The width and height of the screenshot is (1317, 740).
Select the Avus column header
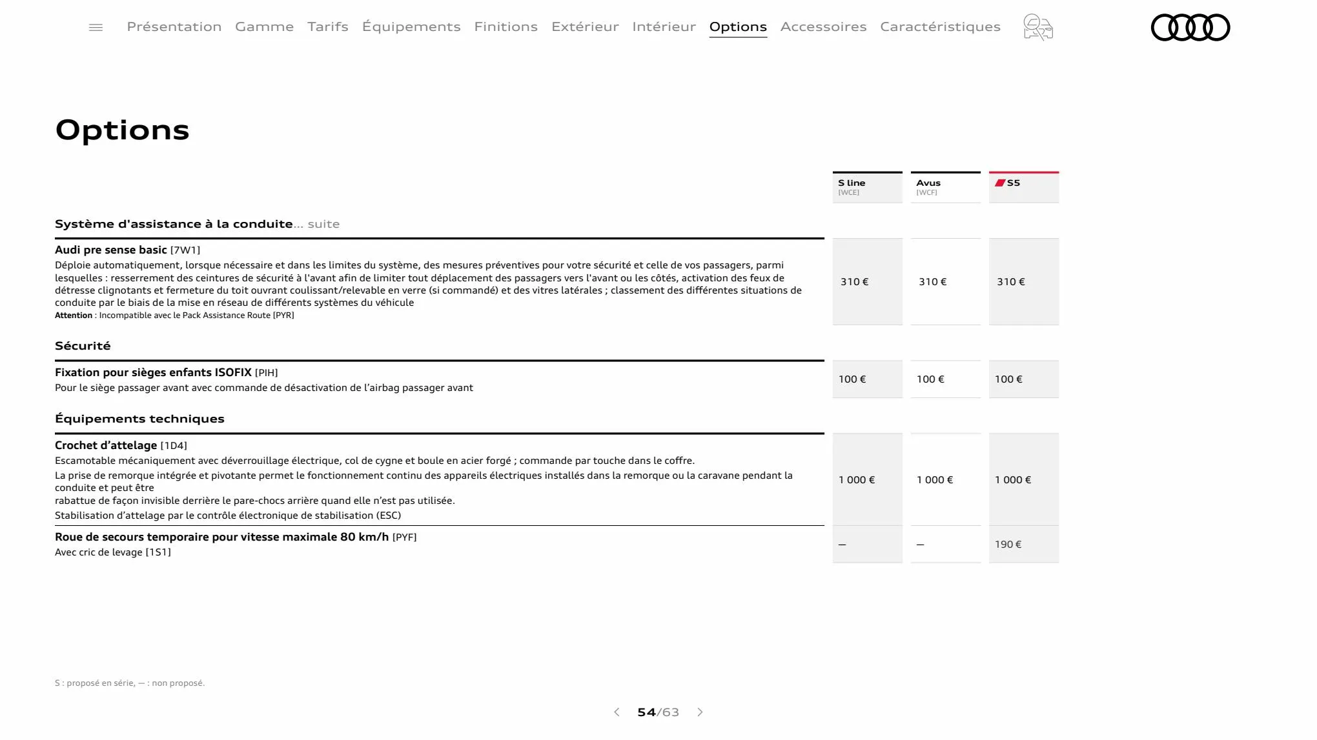[946, 187]
